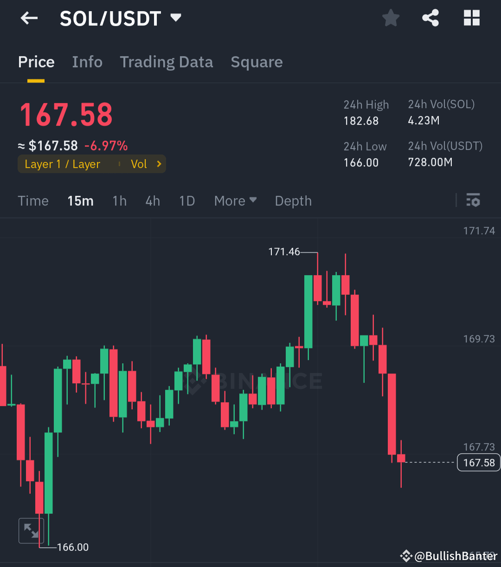Tap the Time timeframe label

point(33,200)
